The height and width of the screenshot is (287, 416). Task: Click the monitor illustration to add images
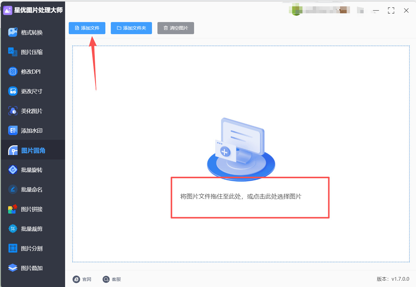(x=241, y=150)
